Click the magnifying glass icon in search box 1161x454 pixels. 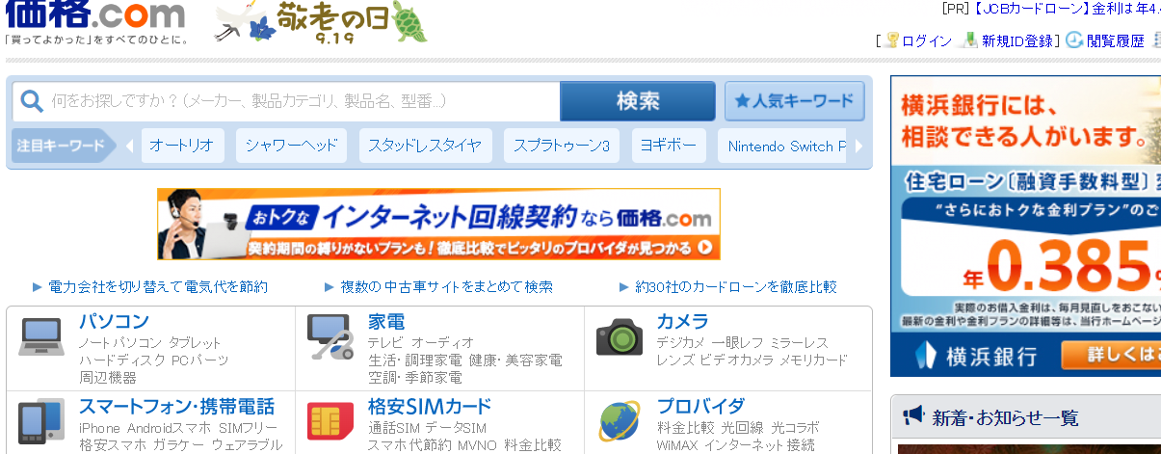[32, 101]
